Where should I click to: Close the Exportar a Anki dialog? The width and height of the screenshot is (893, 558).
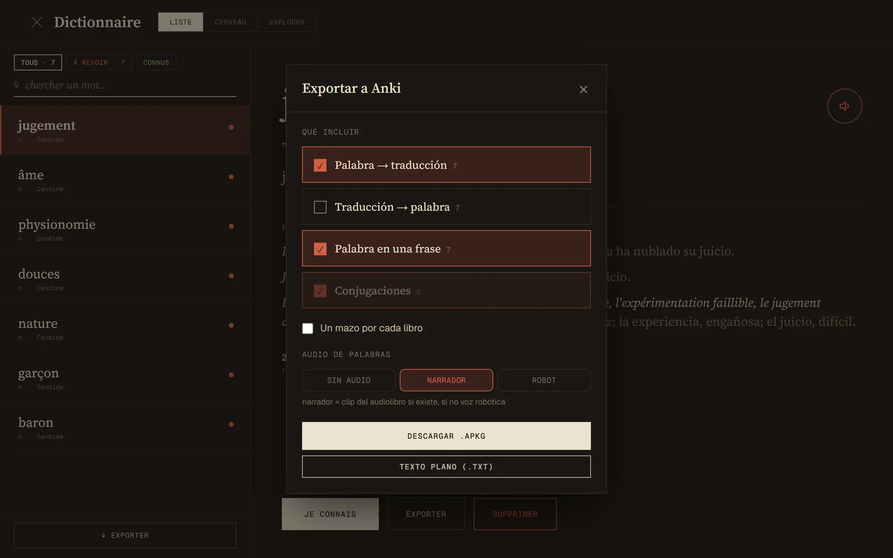[x=583, y=89]
